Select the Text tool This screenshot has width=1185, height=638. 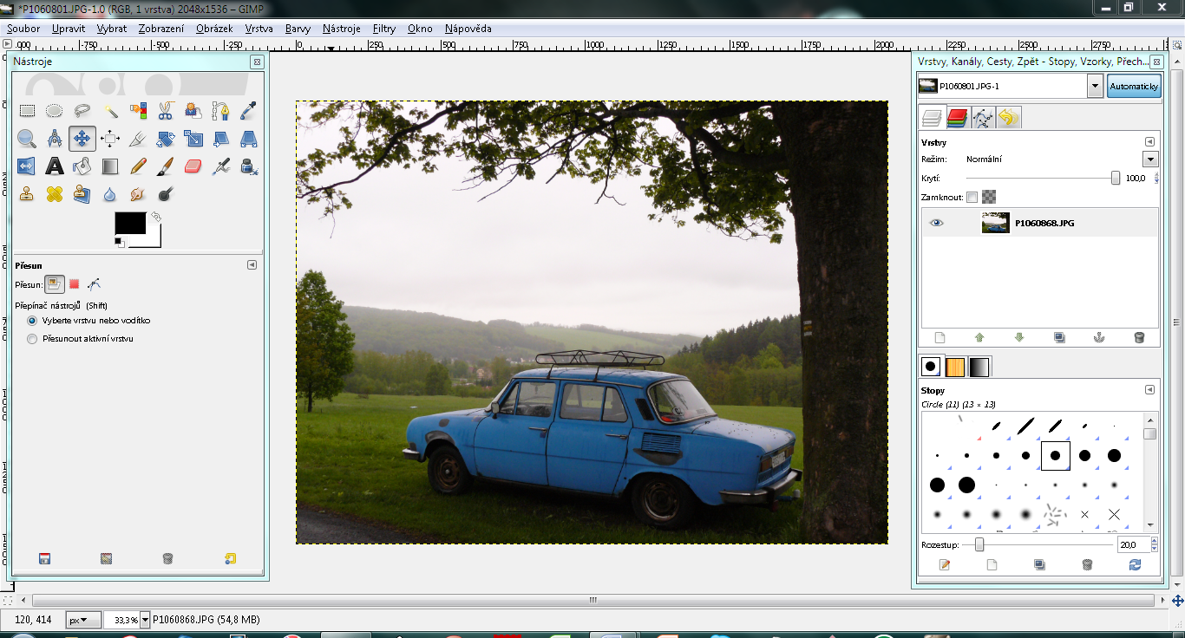click(x=55, y=166)
